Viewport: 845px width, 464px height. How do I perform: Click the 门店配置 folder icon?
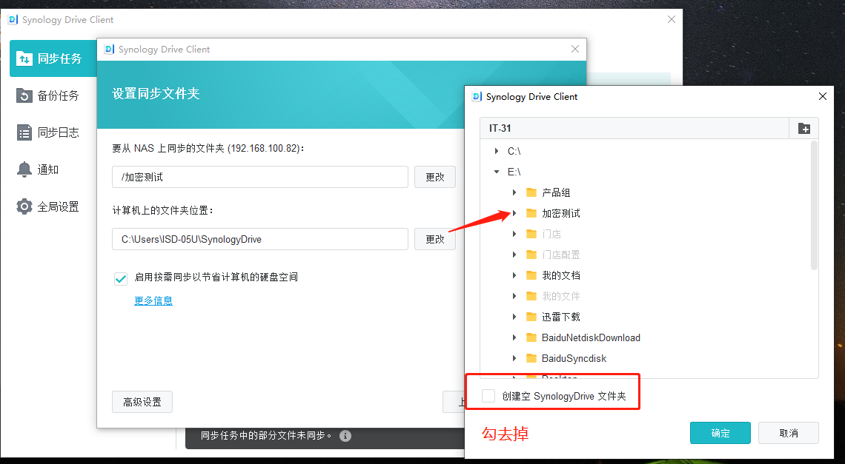531,255
